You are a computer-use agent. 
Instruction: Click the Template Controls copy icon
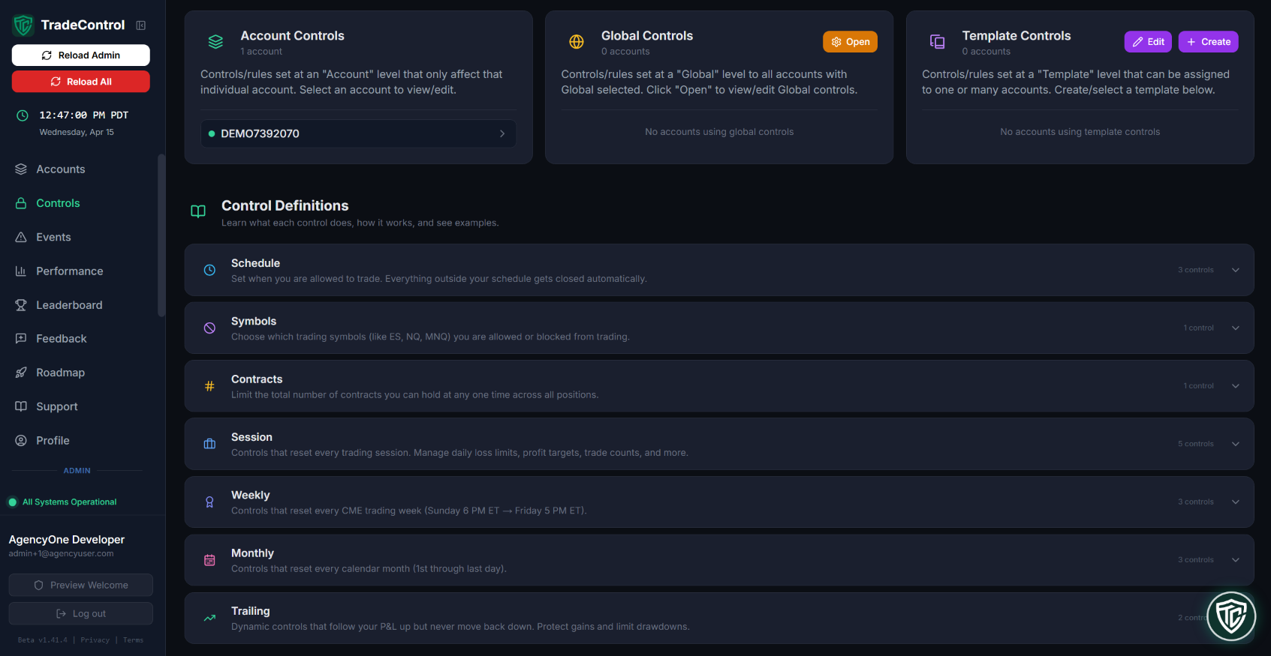click(x=938, y=42)
